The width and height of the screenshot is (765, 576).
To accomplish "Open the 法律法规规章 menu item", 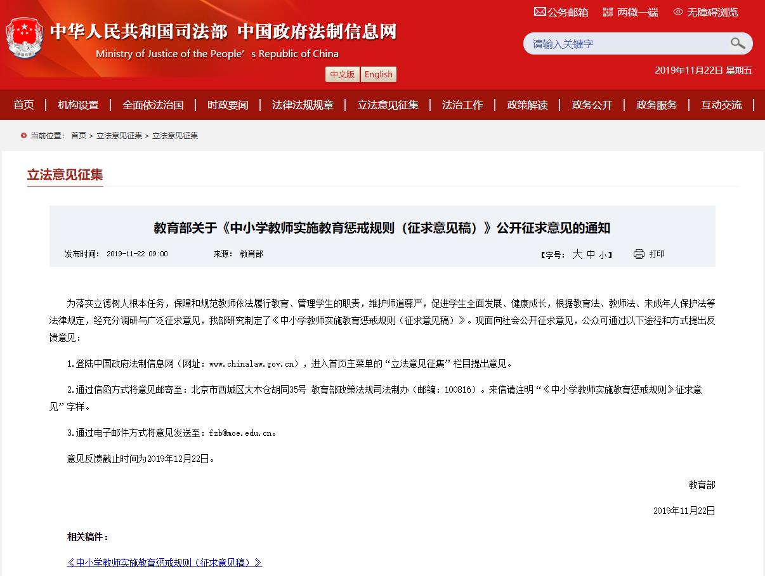I will click(303, 104).
